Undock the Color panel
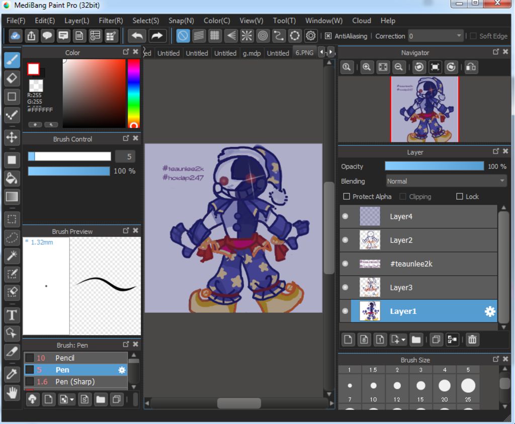This screenshot has width=515, height=424. pos(126,52)
